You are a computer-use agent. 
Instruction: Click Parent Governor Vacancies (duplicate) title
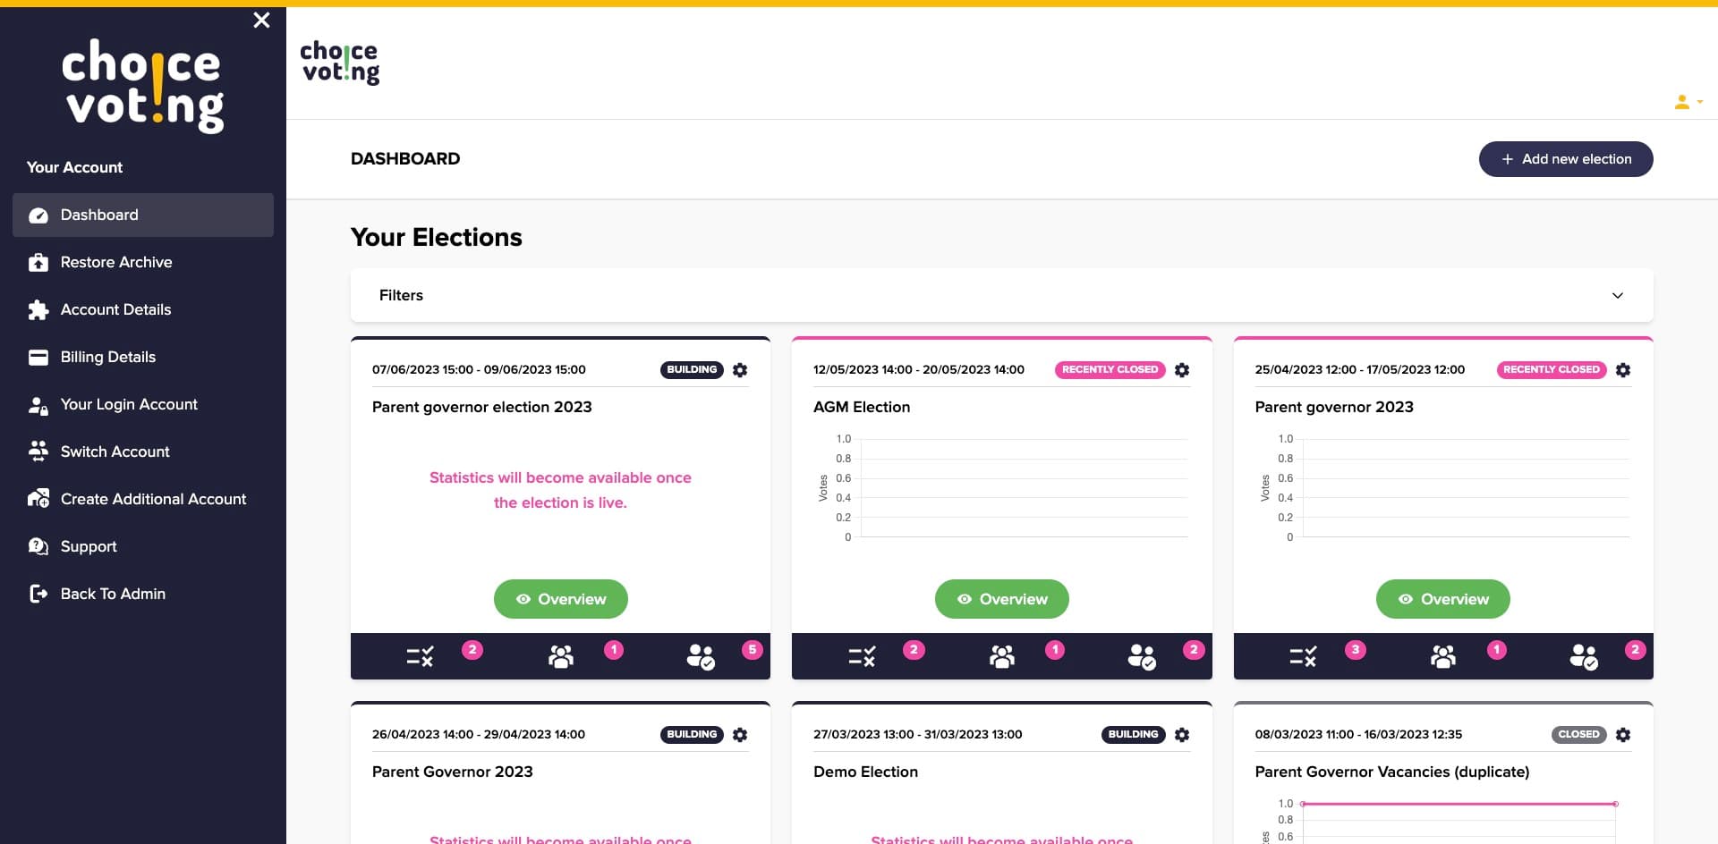[1392, 772]
